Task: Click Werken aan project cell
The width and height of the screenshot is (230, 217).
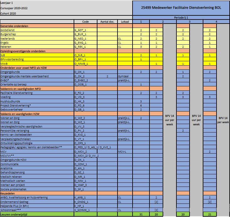Action: click(37, 185)
